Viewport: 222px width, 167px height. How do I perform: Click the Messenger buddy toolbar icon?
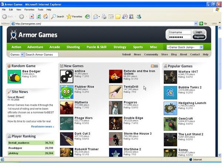coord(139,17)
